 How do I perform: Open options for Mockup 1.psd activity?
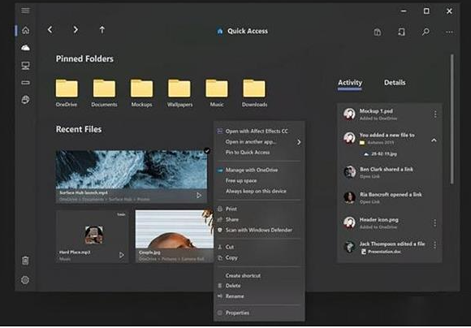coord(435,114)
